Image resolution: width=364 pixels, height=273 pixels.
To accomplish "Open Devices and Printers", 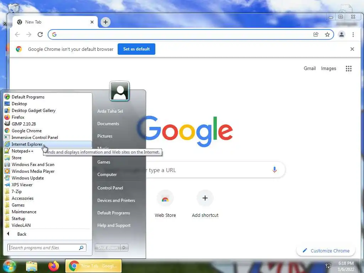I will coord(116,200).
